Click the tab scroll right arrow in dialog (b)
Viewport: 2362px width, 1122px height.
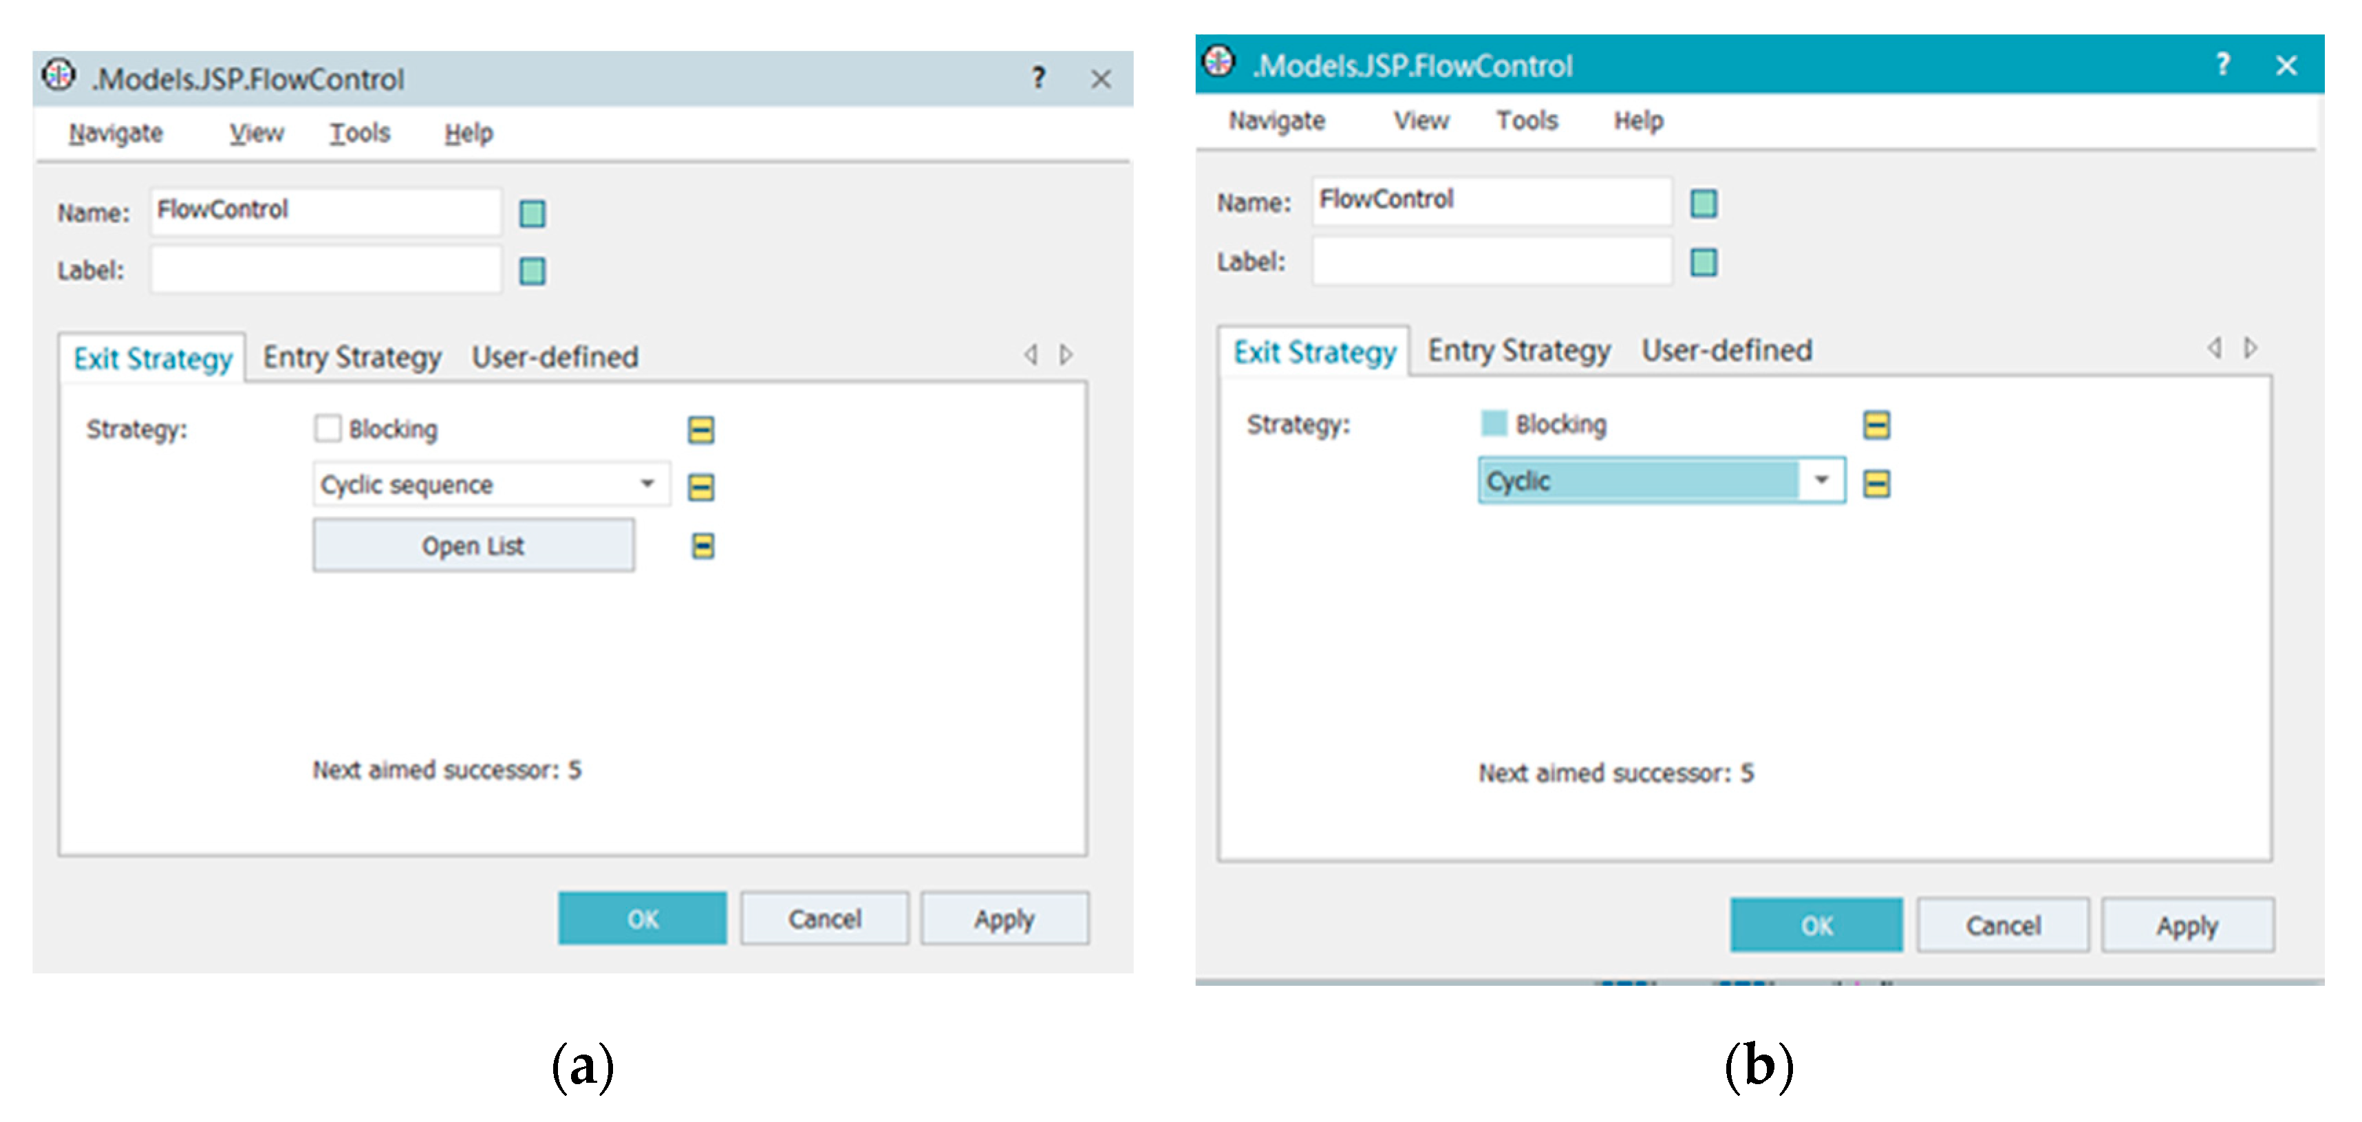pos(2250,347)
